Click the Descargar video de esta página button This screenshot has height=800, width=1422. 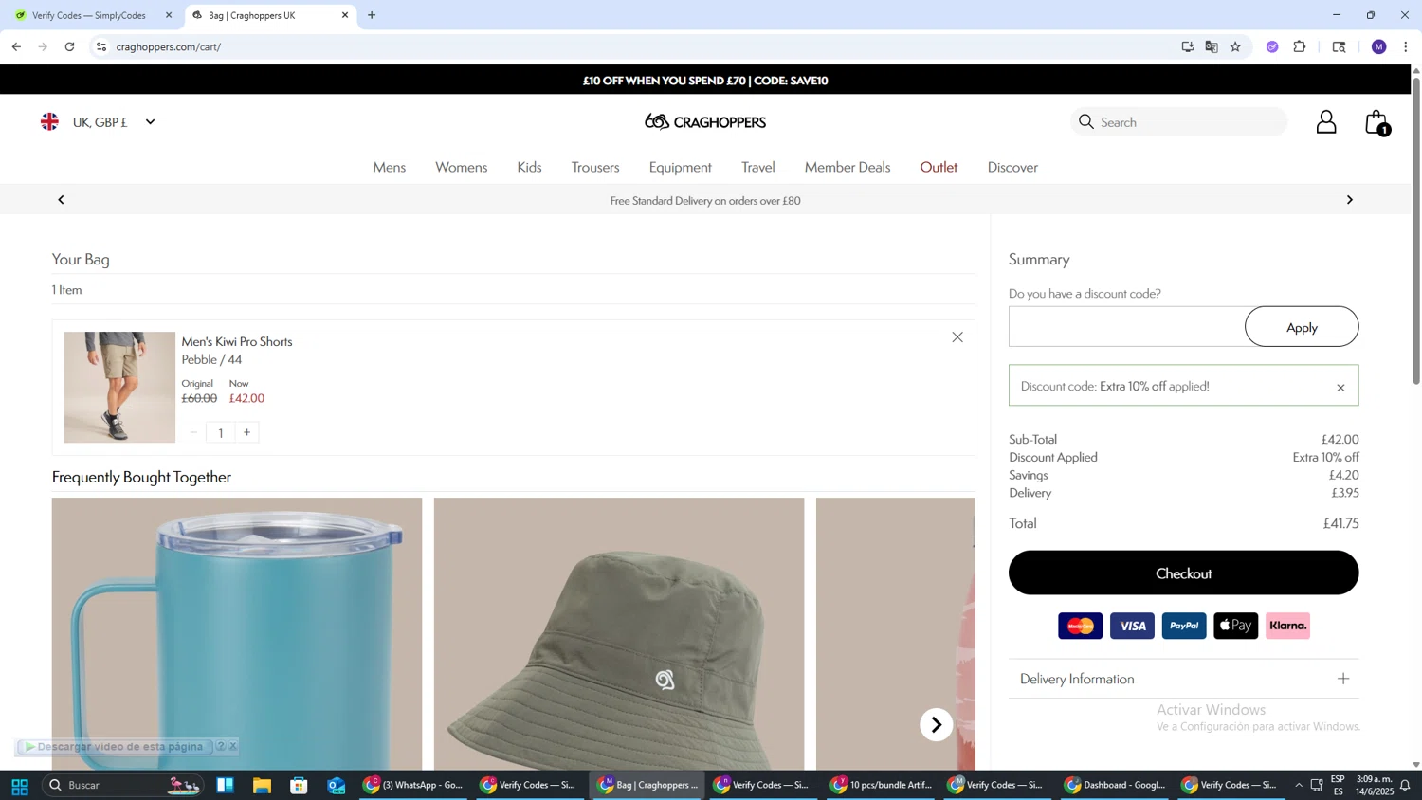point(114,747)
